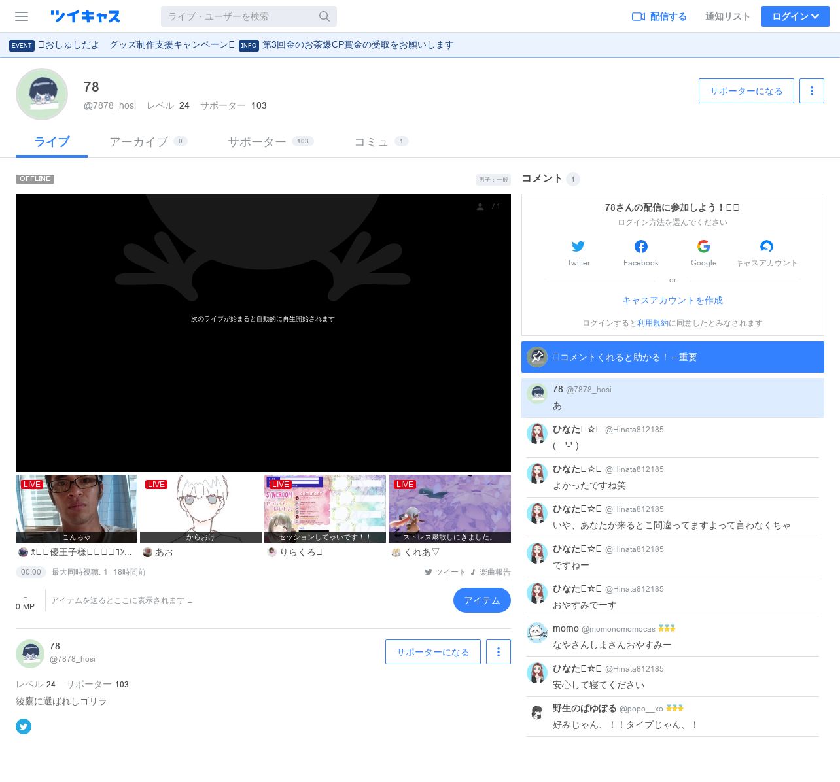Click the pinned comment pin icon
The height and width of the screenshot is (782, 840).
[537, 357]
